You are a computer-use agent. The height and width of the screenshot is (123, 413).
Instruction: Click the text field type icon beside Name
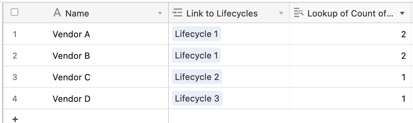(x=57, y=13)
